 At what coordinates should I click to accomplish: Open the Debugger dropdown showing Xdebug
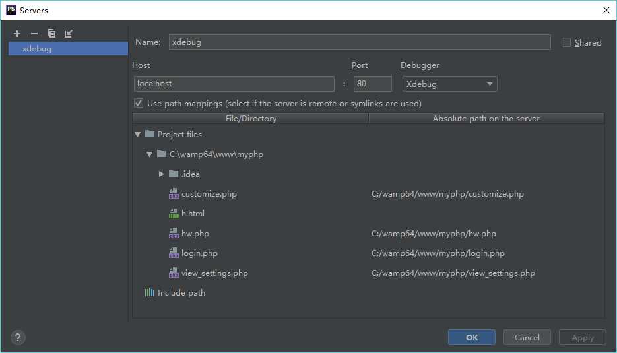click(x=450, y=84)
